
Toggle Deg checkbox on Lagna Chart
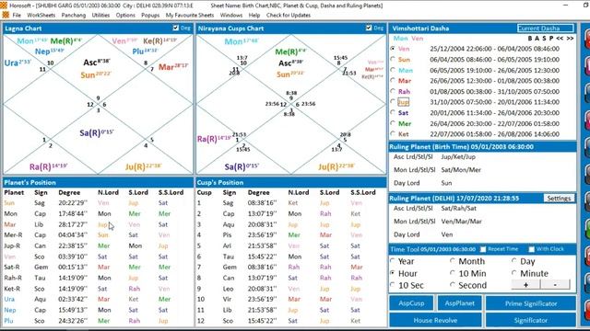tap(176, 28)
